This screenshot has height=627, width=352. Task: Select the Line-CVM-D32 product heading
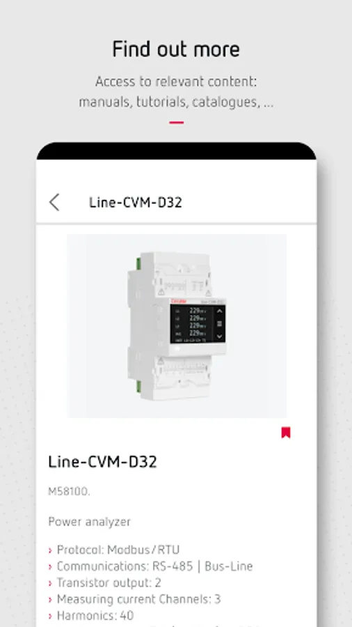click(x=102, y=462)
